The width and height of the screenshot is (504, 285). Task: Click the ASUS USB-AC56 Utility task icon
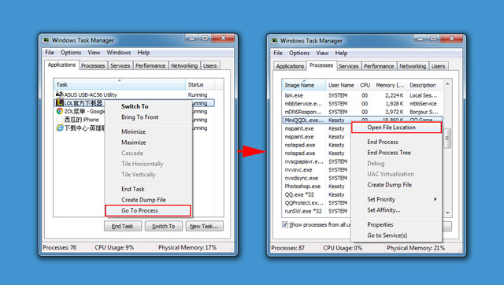(x=59, y=94)
